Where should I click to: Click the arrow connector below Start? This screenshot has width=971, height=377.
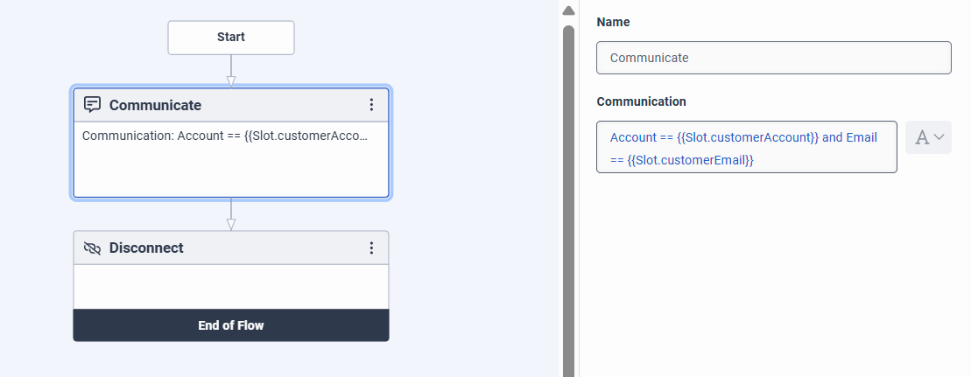point(231,72)
